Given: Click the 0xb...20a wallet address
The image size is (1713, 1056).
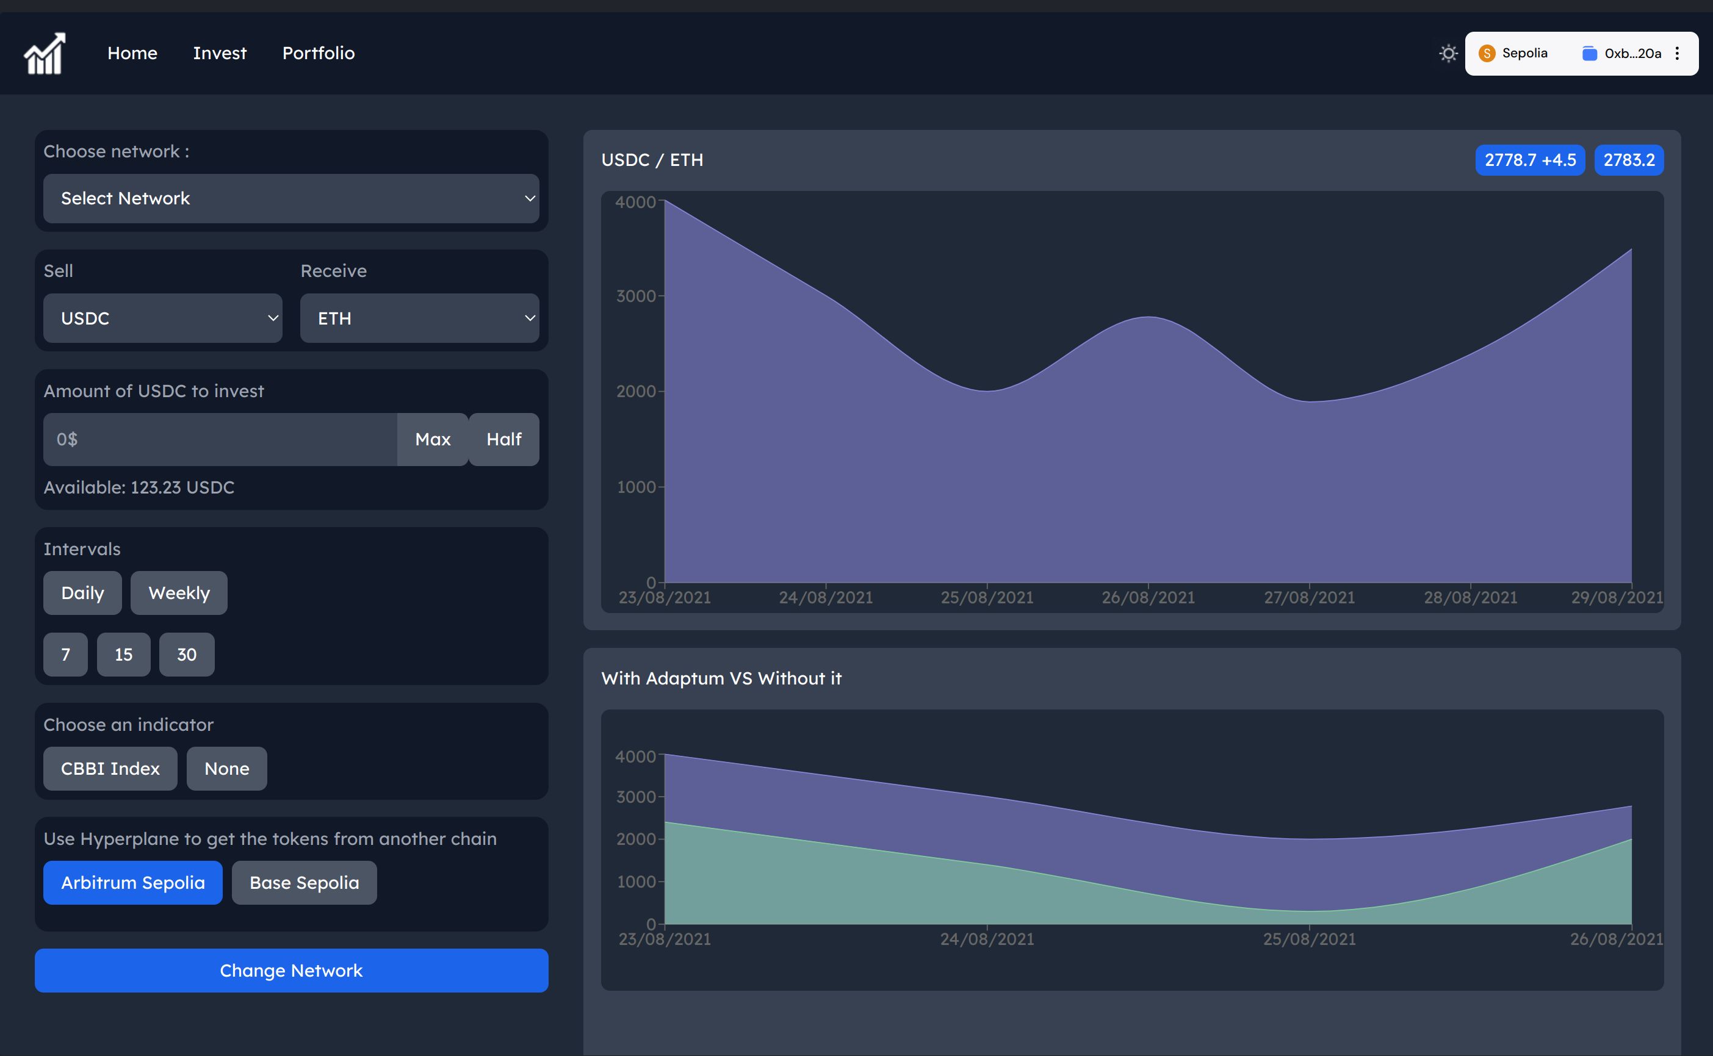Looking at the screenshot, I should click(x=1632, y=53).
